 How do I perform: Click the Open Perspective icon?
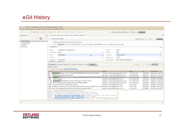pyautogui.click(x=110, y=32)
